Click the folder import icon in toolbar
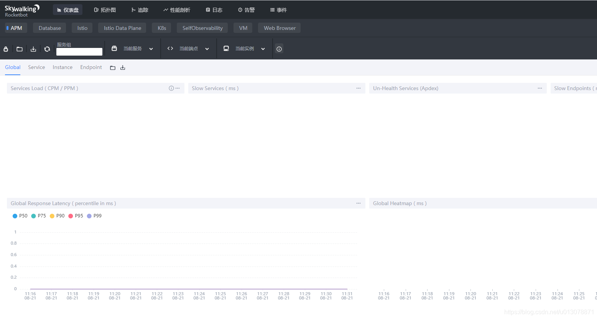Screen dimensions: 597x319 [x=20, y=49]
